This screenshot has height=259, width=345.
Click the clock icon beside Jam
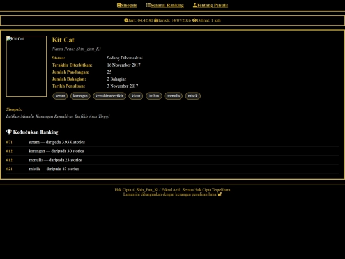126,20
